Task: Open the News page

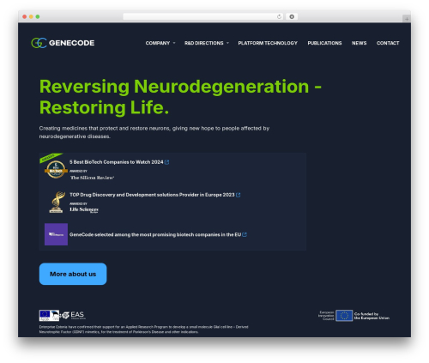Action: coord(359,43)
